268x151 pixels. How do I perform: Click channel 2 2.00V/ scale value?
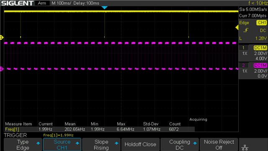coord(260,71)
